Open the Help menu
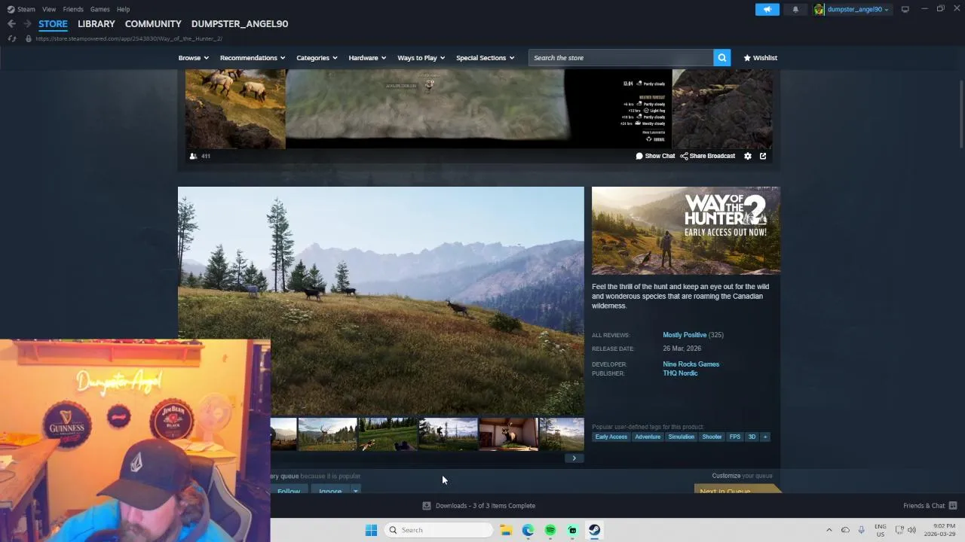 (x=123, y=9)
